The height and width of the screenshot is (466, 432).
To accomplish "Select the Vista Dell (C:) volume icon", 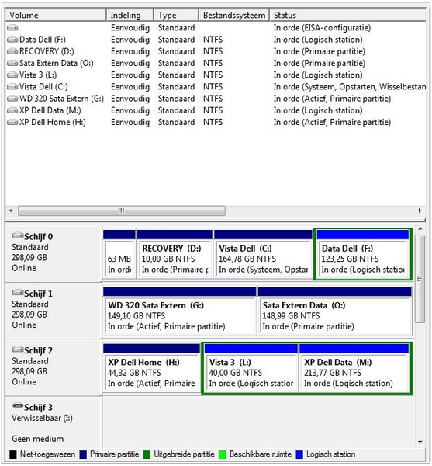I will pyautogui.click(x=12, y=87).
